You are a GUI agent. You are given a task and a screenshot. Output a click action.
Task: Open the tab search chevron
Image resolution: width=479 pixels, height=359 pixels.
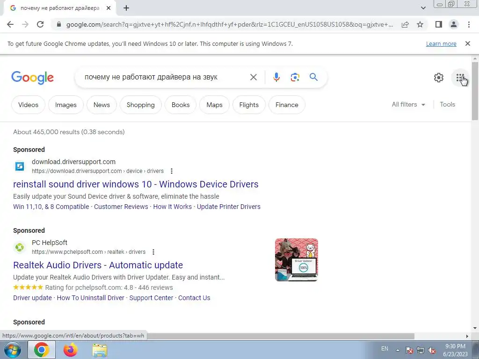point(423,8)
